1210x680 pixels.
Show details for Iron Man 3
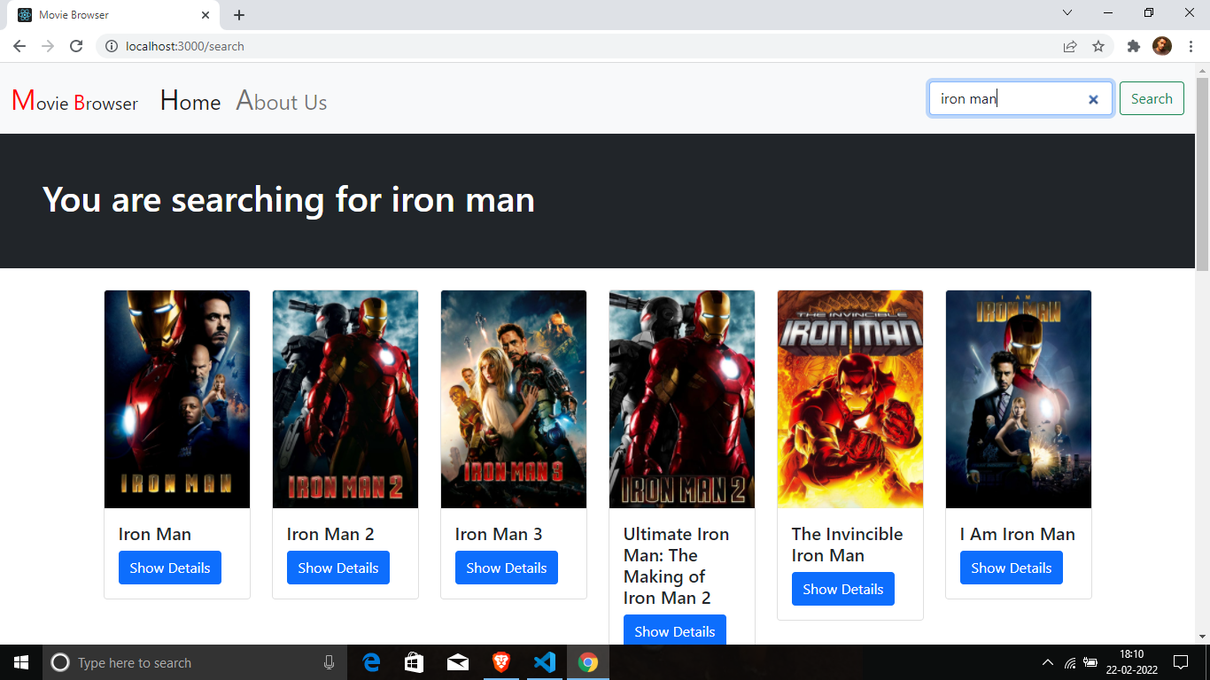[x=506, y=568]
